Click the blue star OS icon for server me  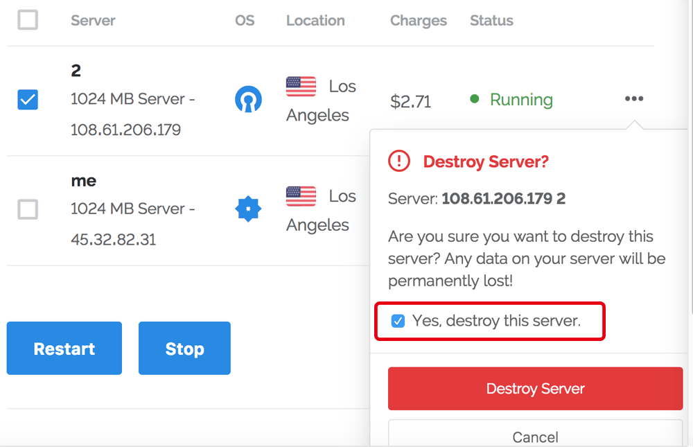(x=248, y=209)
